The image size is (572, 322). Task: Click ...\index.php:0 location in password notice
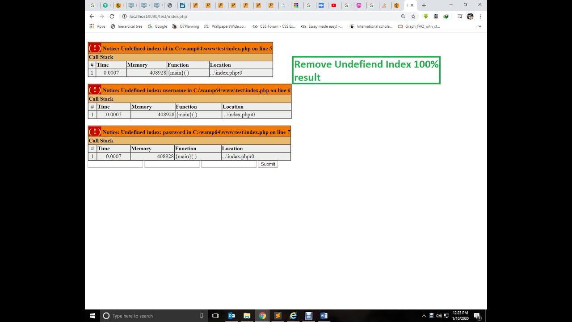click(x=238, y=157)
